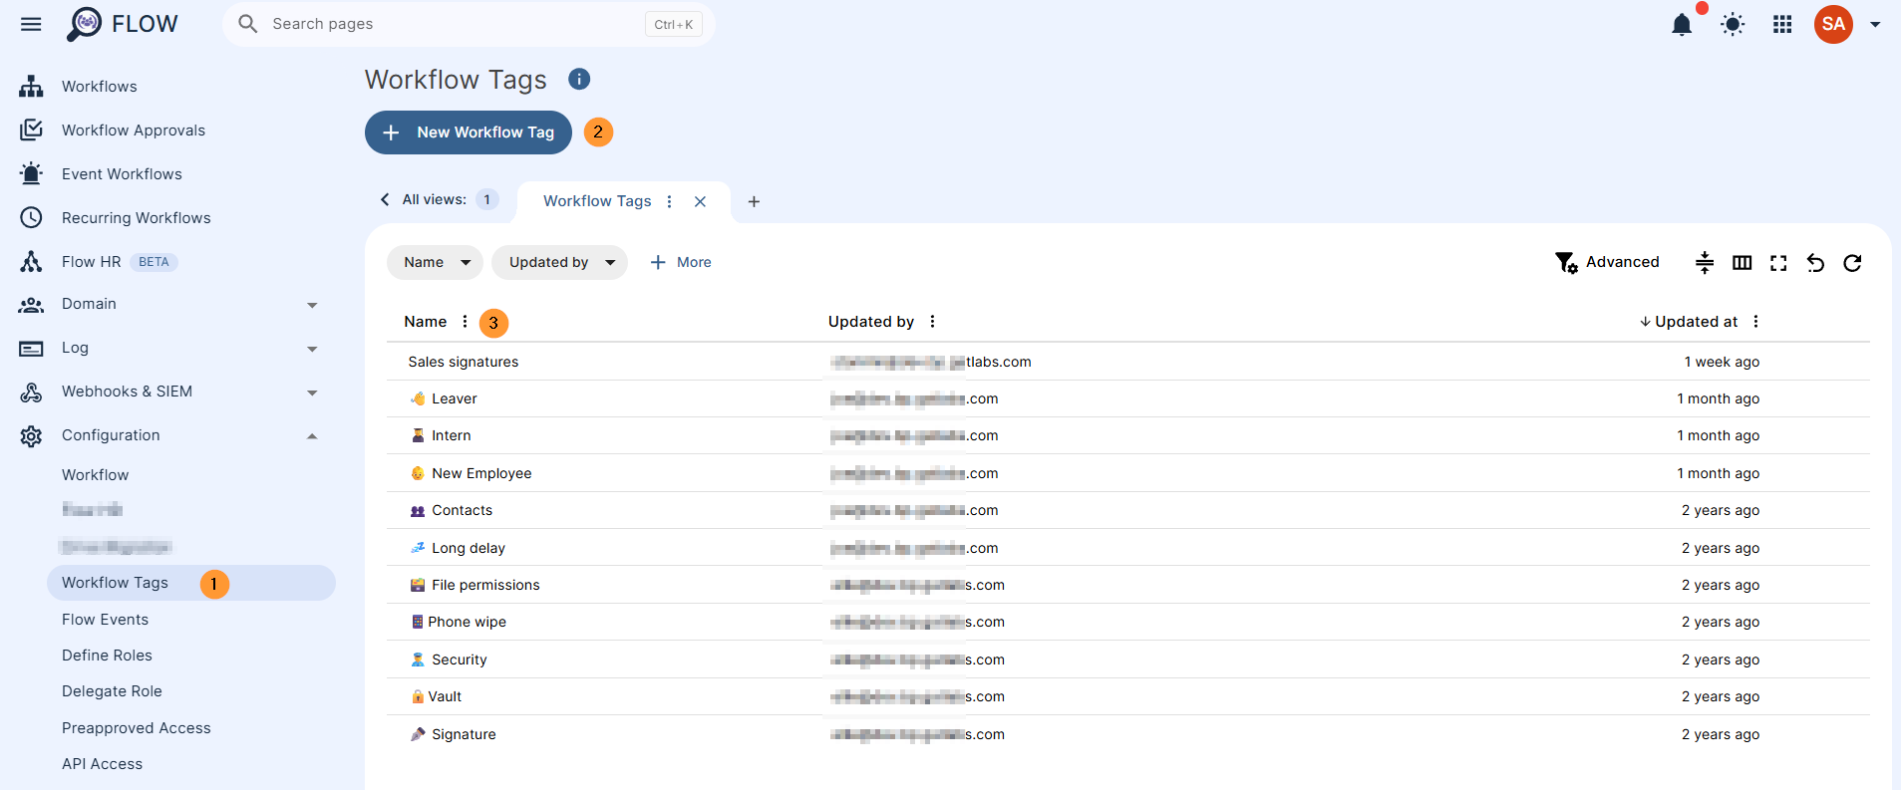
Task: Open the Updated by filter dropdown
Action: [559, 262]
